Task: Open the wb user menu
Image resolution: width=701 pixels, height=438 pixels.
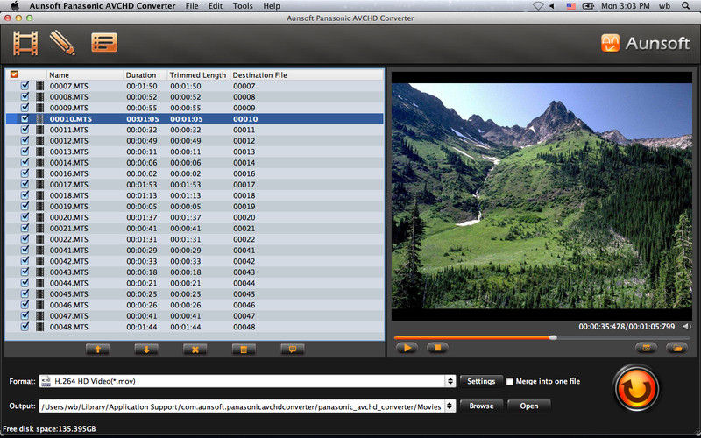Action: pyautogui.click(x=664, y=6)
